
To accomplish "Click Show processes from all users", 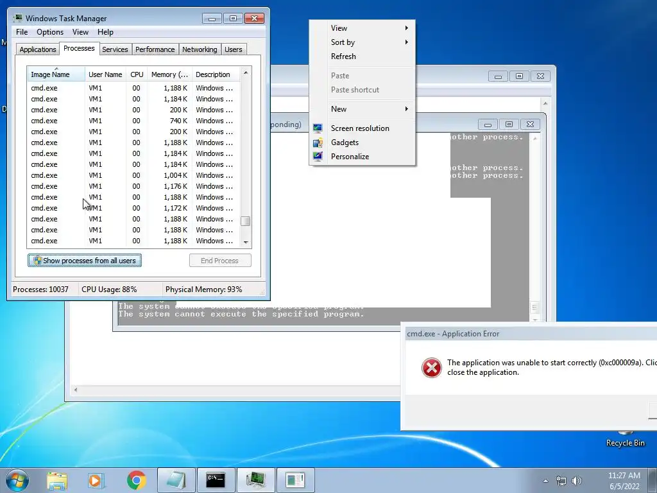I will (85, 261).
